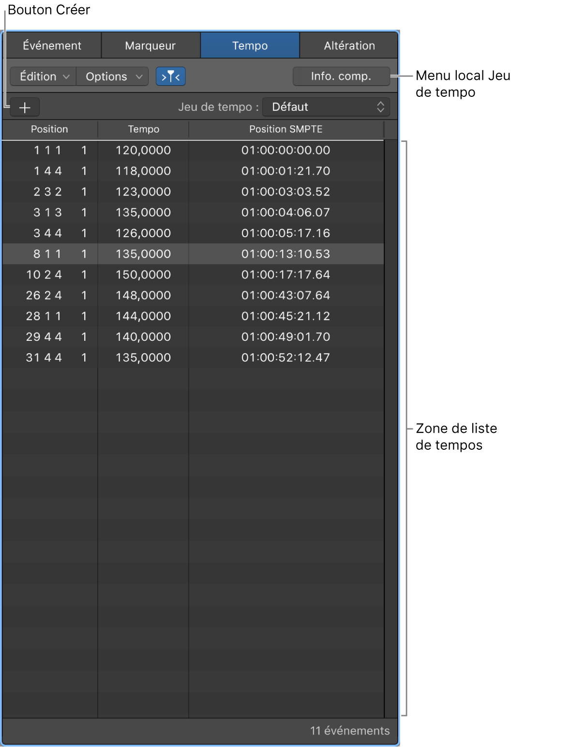The height and width of the screenshot is (747, 570).
Task: Click the Tempo column header
Action: [x=143, y=129]
